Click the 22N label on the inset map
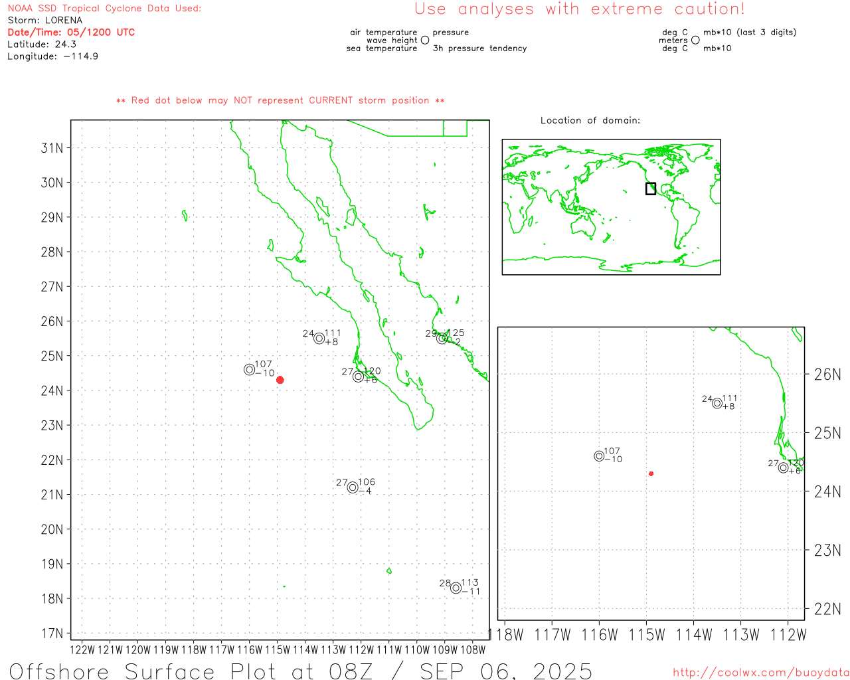The height and width of the screenshot is (680, 850). (x=827, y=609)
